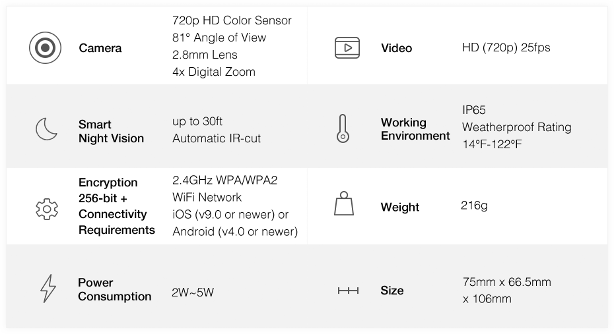Click the lightning bolt power icon

48,289
